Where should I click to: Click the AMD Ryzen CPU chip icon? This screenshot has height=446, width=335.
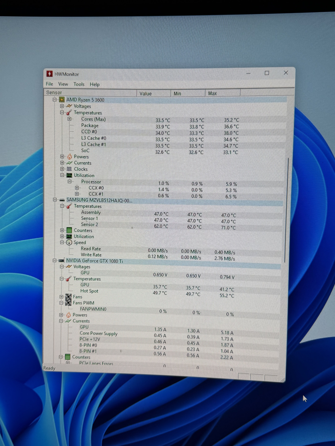[x=62, y=100]
